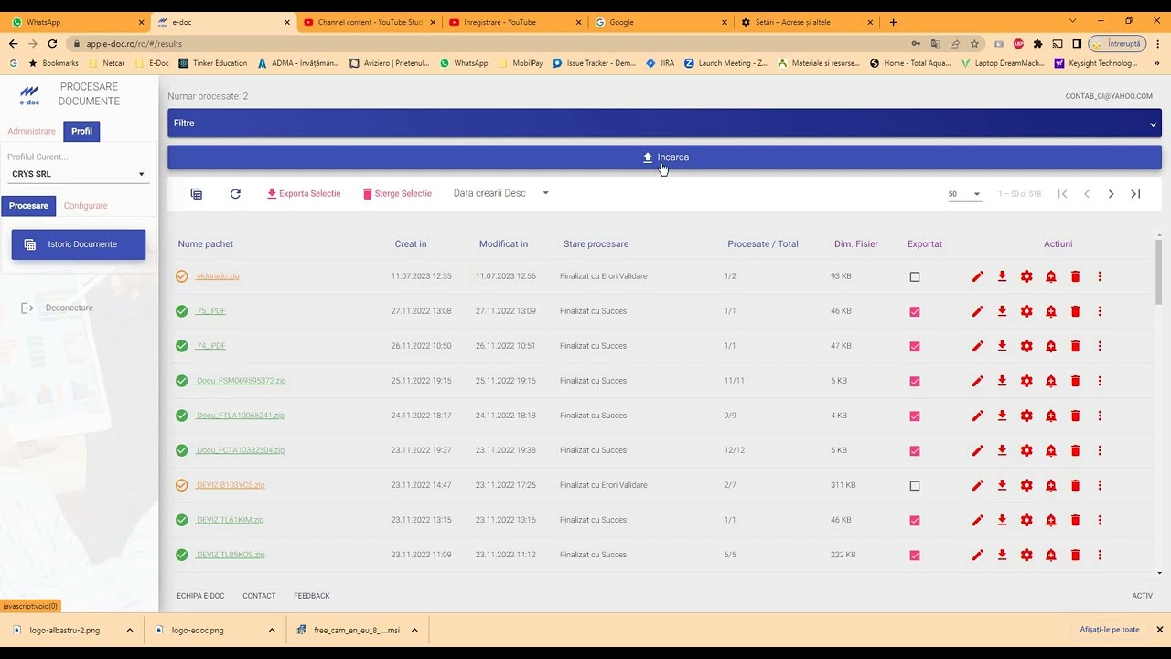Switch to Channel content YouTube Studio tab
The image size is (1171, 659).
[368, 22]
